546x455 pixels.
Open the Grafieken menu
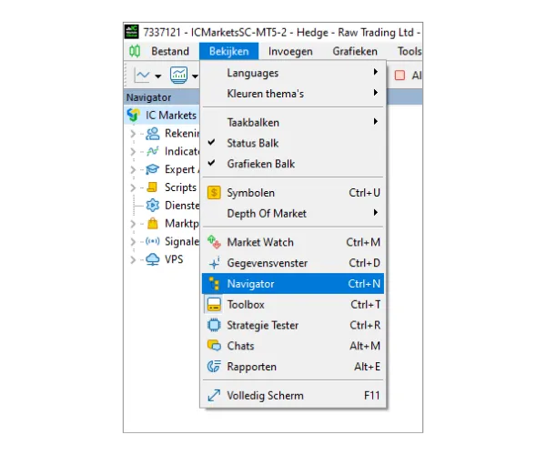tap(355, 52)
